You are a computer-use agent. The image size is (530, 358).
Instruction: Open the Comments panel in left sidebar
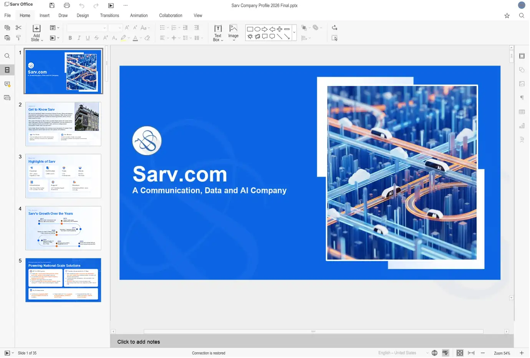click(7, 84)
